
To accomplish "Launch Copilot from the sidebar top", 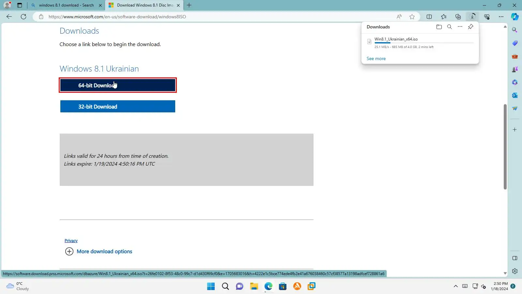I will click(515, 17).
